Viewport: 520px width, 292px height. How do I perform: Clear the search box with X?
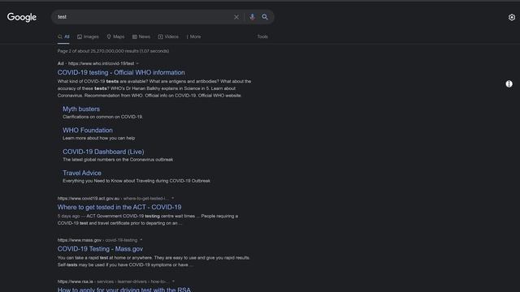coord(236,17)
